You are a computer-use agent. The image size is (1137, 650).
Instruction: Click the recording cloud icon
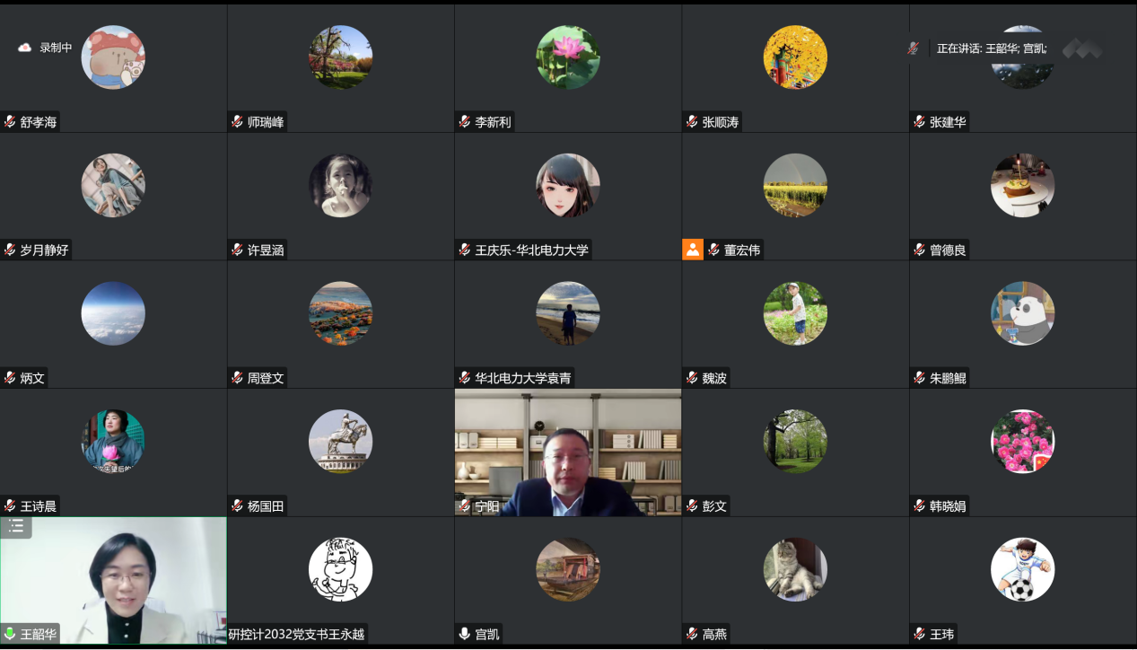(x=24, y=48)
